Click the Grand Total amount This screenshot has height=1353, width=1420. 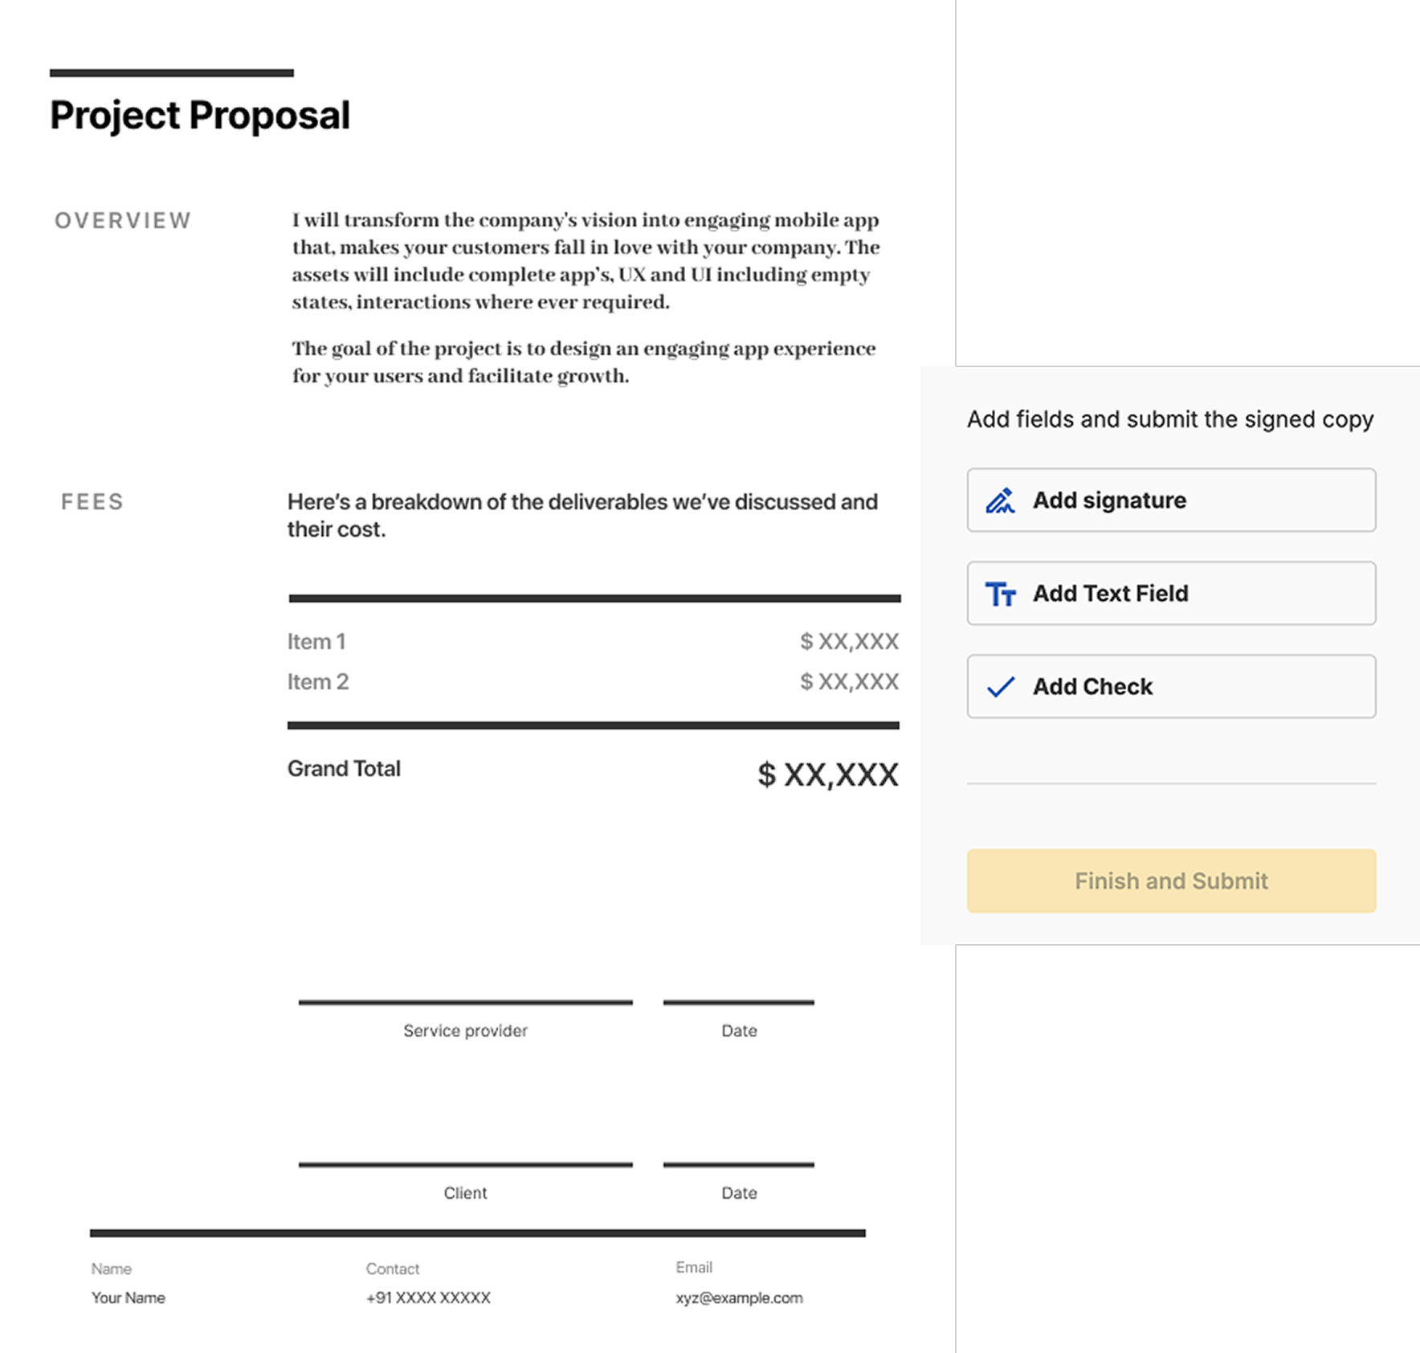[x=827, y=775]
